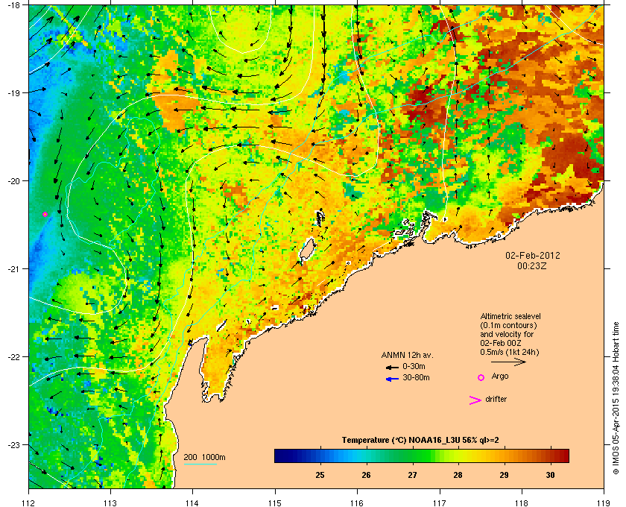This screenshot has height=507, width=626.
Task: Click the magenta Argo circle in legend
Action: (481, 377)
